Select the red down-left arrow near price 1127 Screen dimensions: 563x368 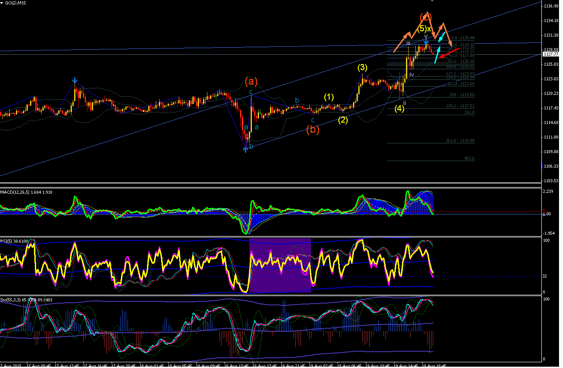pos(449,53)
